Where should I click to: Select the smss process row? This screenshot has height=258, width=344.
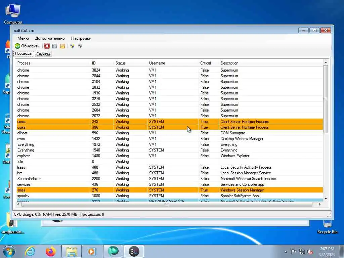tap(170, 190)
